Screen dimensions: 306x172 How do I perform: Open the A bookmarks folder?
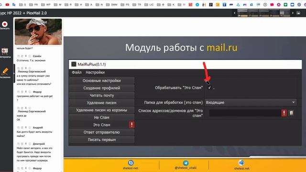89,4
